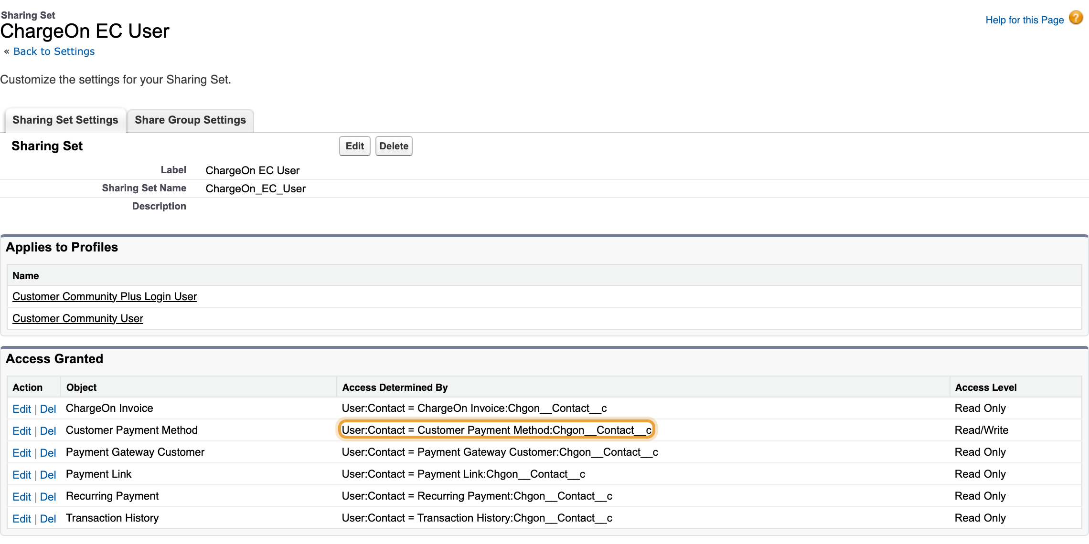This screenshot has width=1089, height=544.
Task: Edit the ChargeOn Invoice access row
Action: (21, 409)
